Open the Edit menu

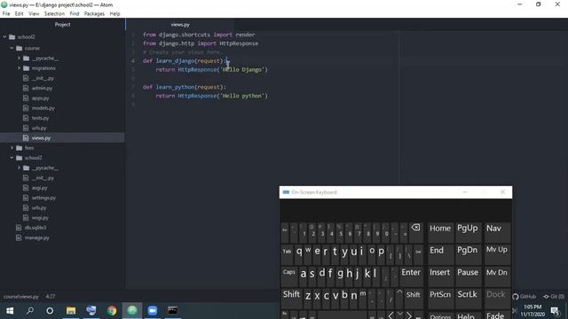tap(19, 14)
